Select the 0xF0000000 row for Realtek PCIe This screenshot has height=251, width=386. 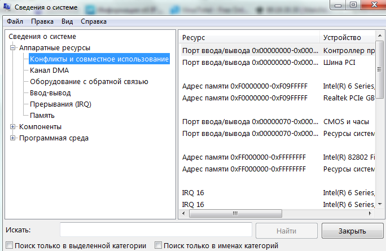tap(278, 98)
